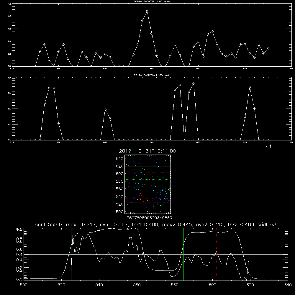Screen dimensions: 295x295
Task: Select the 'thr1 0.409' text
Action: [x=145, y=224]
